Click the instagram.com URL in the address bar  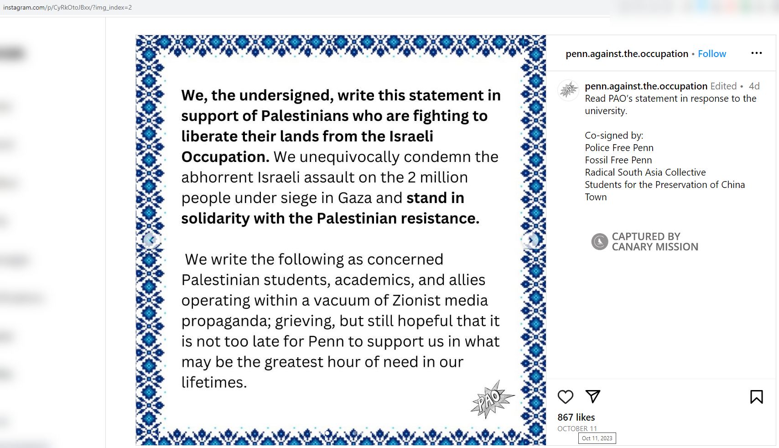[68, 7]
